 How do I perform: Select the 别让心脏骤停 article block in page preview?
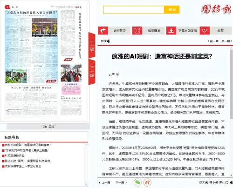[x=31, y=101]
